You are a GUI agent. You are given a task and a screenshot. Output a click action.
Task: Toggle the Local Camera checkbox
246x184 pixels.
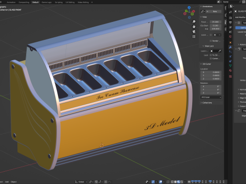pyautogui.click(x=211, y=35)
